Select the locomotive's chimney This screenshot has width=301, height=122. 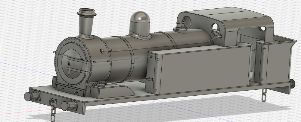pos(86,23)
